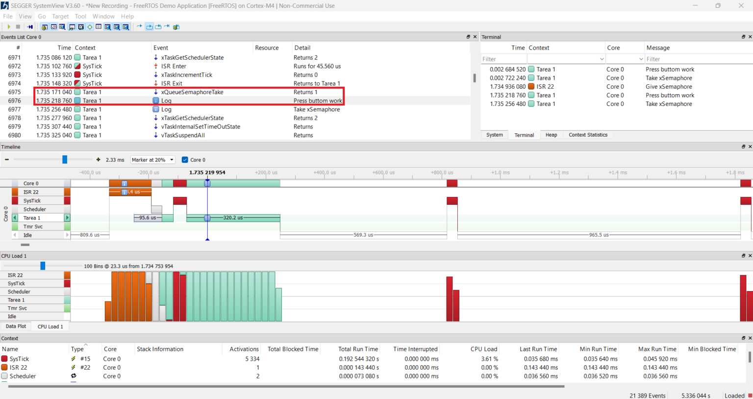Toggle the Core 0 checkbox in Timeline

[x=185, y=160]
